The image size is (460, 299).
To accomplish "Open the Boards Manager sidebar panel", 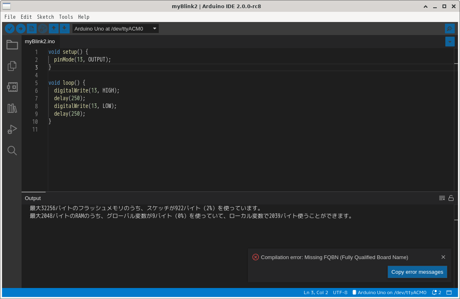I will pos(12,87).
